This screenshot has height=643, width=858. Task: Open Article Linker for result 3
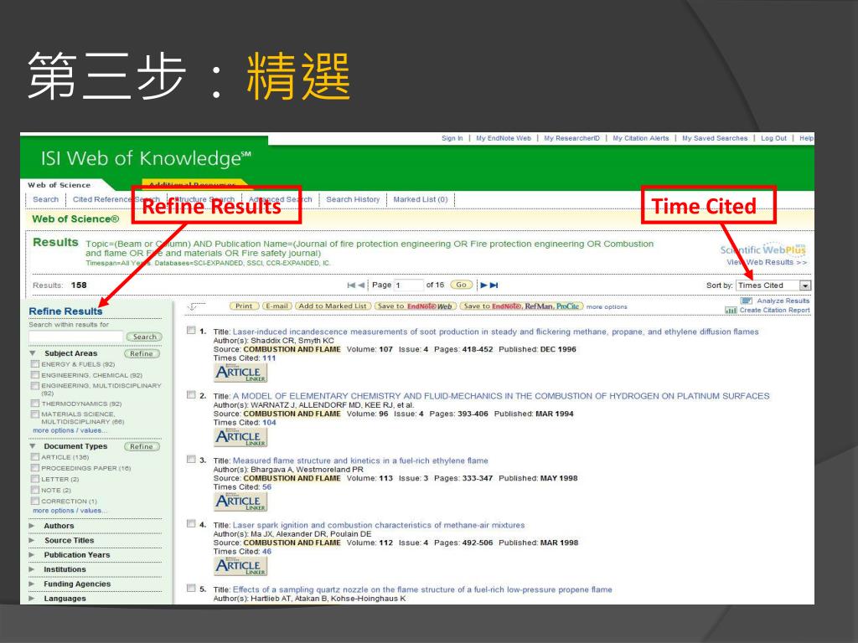pos(240,502)
